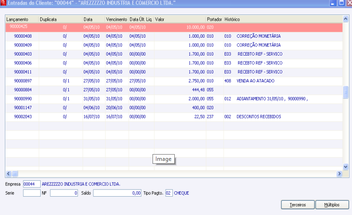The height and width of the screenshot is (215, 352).
Task: Select entry 90002043
Action: pyautogui.click(x=174, y=117)
